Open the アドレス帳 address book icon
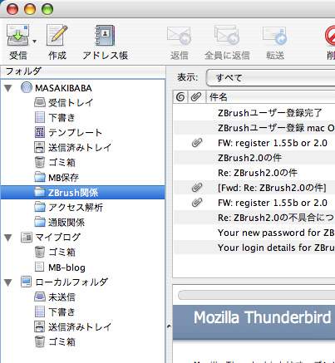The image size is (335, 363). pos(105,36)
